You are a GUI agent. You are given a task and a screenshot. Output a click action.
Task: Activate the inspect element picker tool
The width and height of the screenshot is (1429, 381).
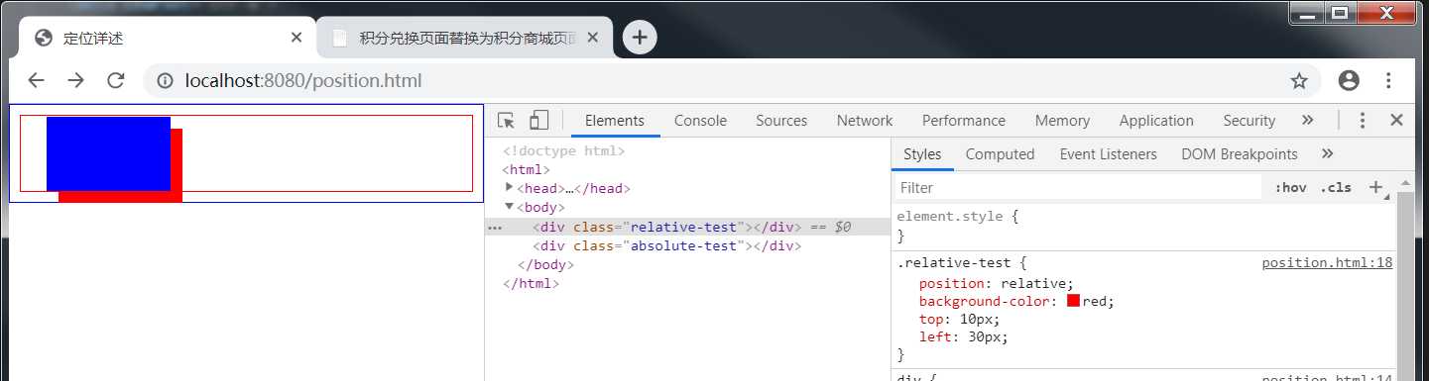(x=506, y=121)
